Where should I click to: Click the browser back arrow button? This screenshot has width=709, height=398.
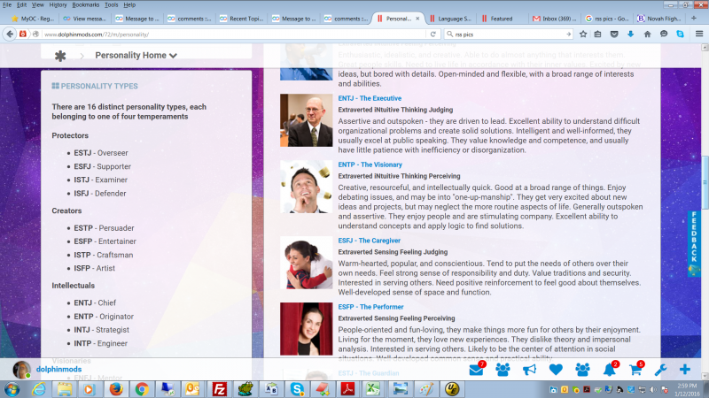pos(10,34)
